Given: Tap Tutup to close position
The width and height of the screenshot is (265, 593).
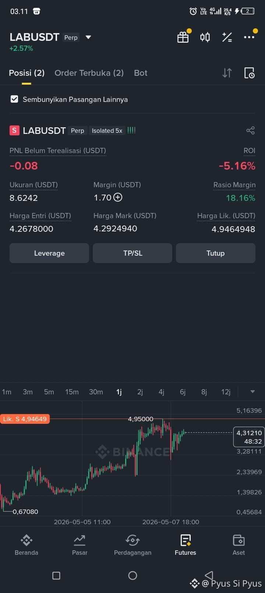Looking at the screenshot, I should [216, 253].
